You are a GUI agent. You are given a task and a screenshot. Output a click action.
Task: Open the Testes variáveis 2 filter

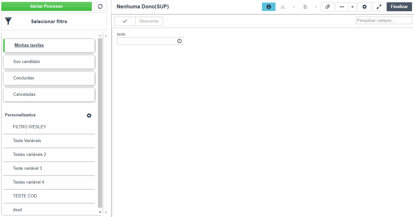(49, 155)
